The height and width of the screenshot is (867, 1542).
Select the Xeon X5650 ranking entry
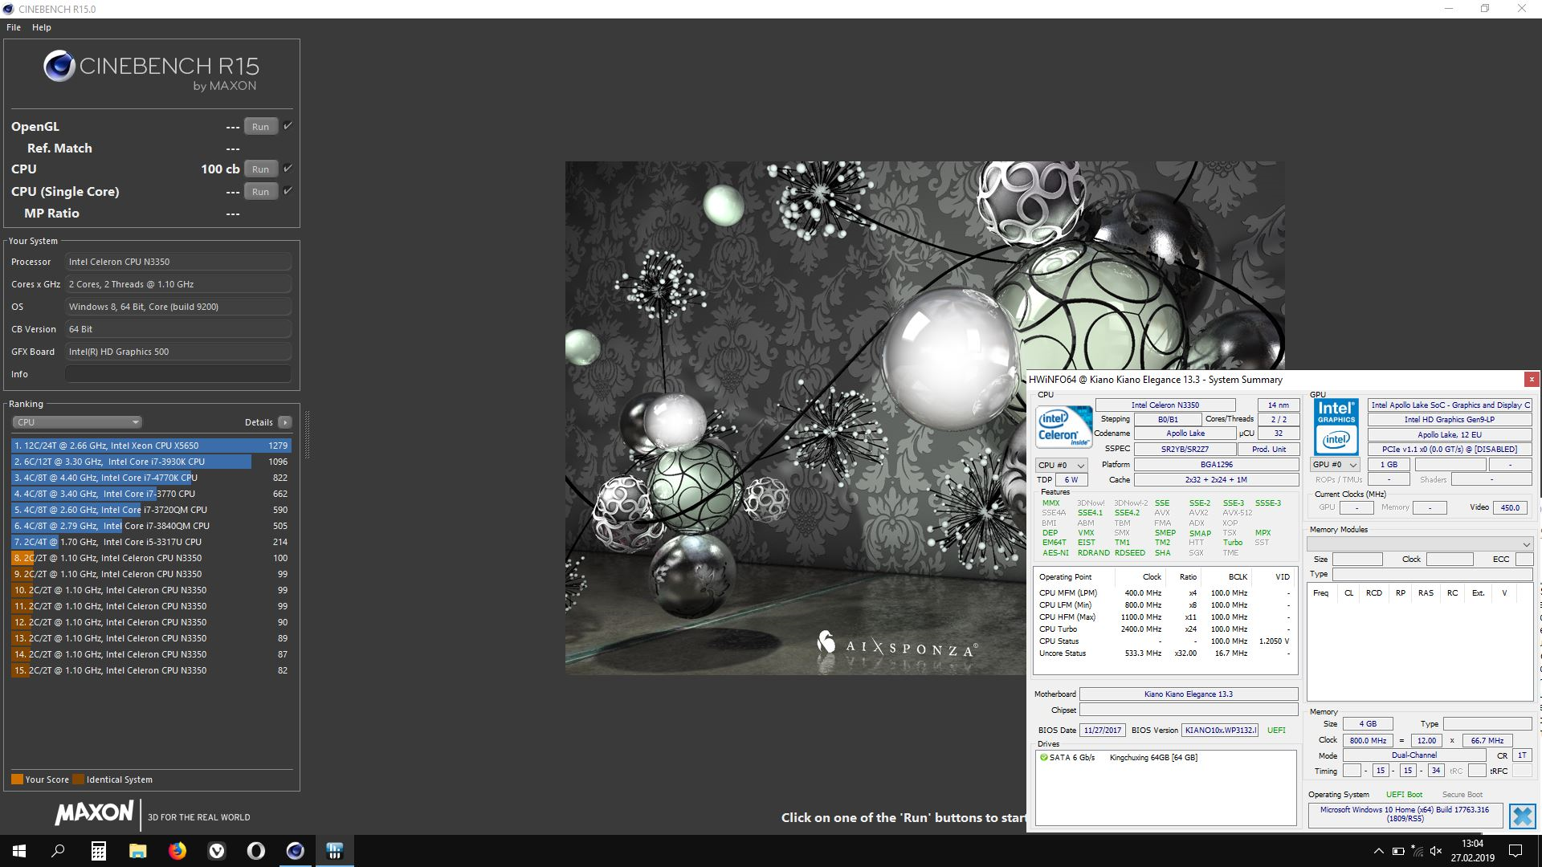[x=151, y=446]
